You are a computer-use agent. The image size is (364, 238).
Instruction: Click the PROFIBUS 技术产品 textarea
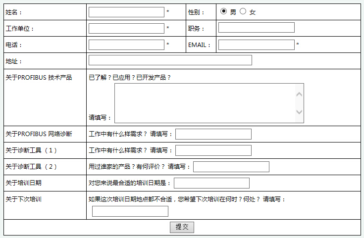point(204,103)
